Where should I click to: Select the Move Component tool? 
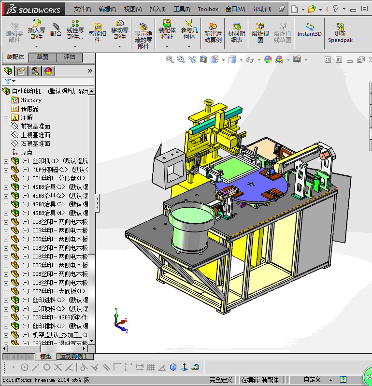click(x=120, y=29)
